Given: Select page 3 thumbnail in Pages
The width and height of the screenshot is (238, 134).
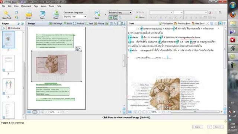Looking at the screenshot, I should (9, 40).
